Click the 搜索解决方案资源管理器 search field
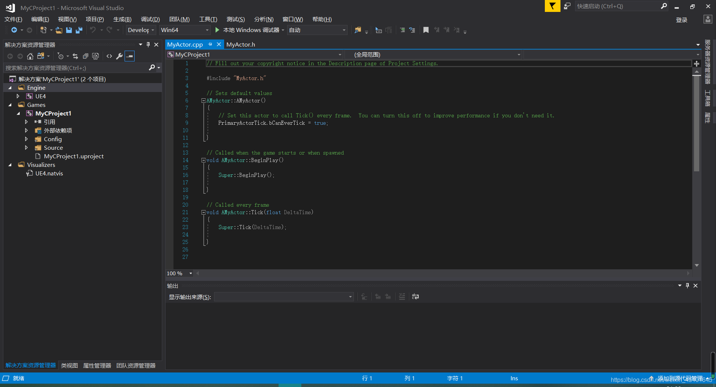 pos(76,68)
